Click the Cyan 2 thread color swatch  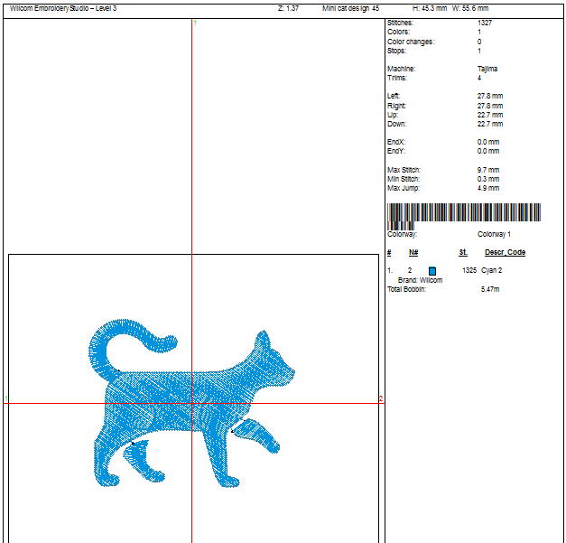click(432, 271)
